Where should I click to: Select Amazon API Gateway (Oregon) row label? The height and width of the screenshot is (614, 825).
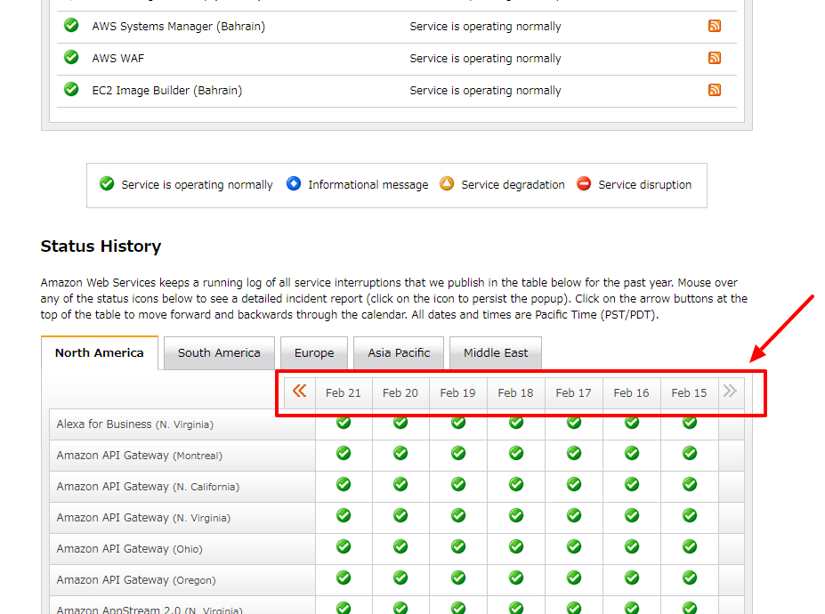pos(136,580)
